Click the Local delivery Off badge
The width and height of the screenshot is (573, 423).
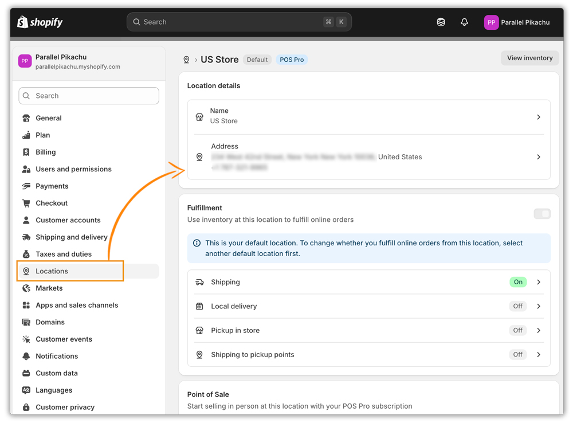(x=518, y=306)
